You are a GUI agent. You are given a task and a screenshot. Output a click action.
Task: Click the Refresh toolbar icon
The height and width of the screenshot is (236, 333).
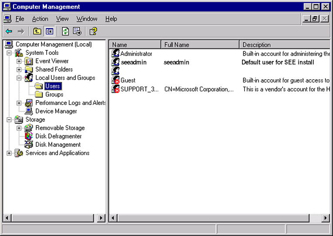pyautogui.click(x=65, y=31)
